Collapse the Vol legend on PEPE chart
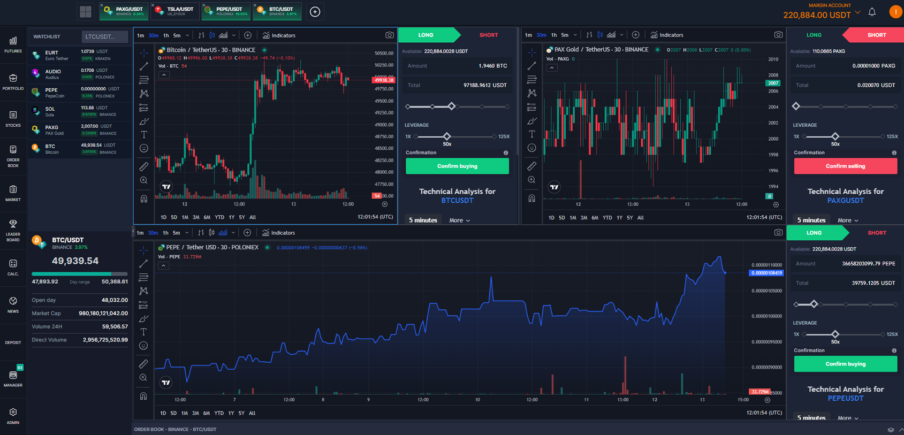Viewport: 904px width, 435px height. pos(164,265)
